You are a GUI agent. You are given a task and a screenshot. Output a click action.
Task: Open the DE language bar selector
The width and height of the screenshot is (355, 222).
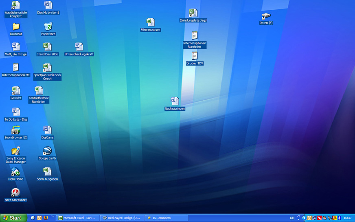tap(292, 218)
